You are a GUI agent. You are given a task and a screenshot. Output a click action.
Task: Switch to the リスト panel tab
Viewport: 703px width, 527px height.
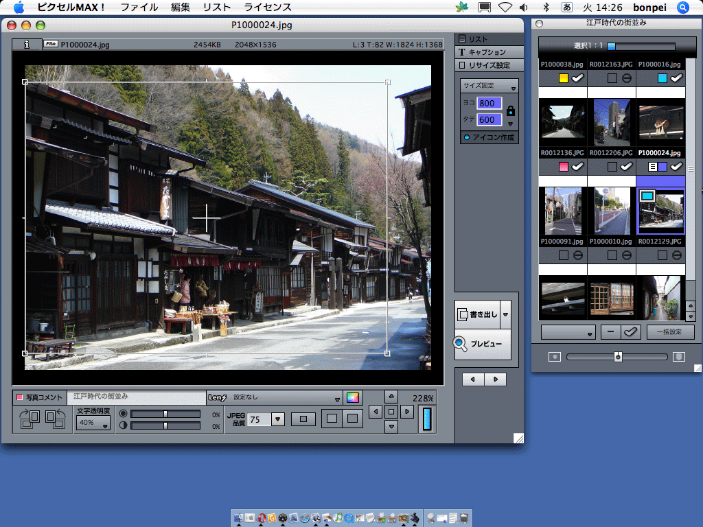(489, 39)
